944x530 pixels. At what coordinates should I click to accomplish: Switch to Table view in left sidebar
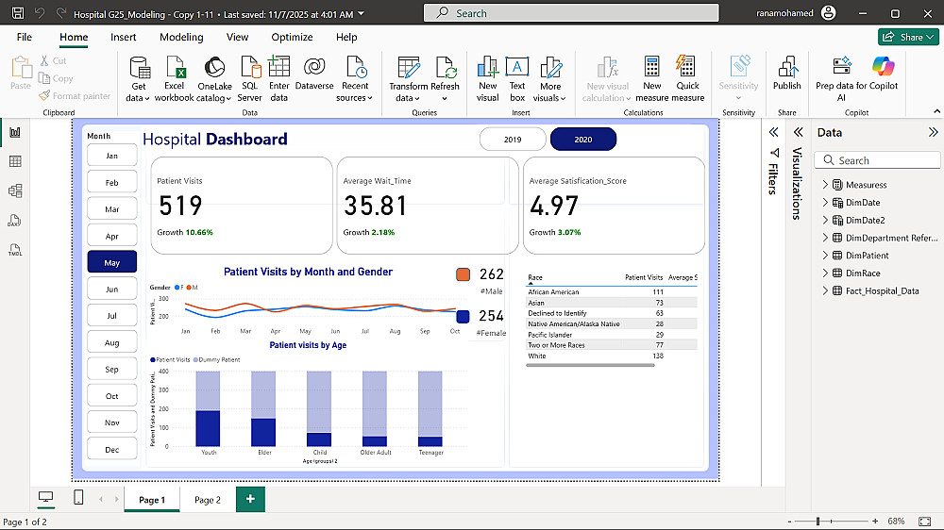click(x=15, y=161)
